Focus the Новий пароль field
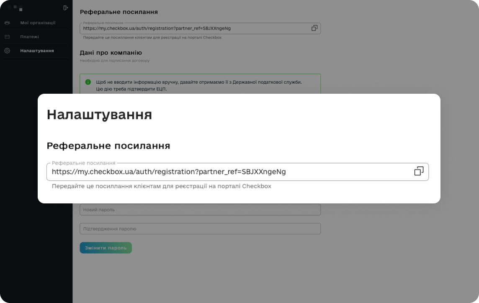 pyautogui.click(x=200, y=210)
